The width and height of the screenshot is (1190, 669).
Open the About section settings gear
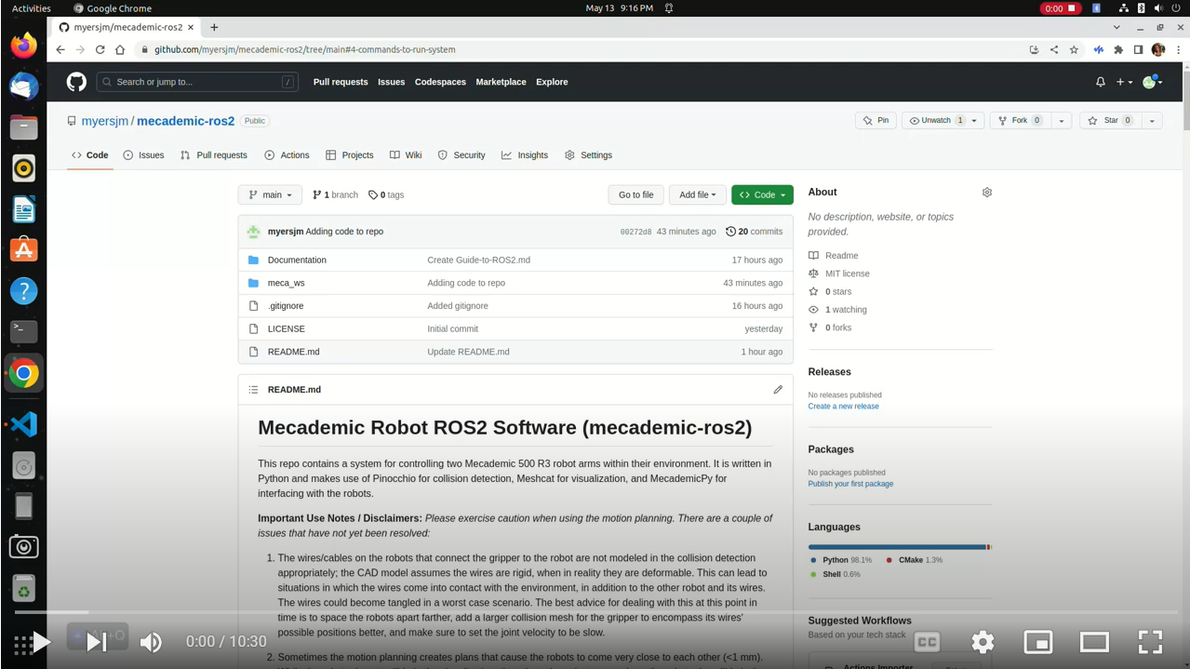tap(987, 193)
